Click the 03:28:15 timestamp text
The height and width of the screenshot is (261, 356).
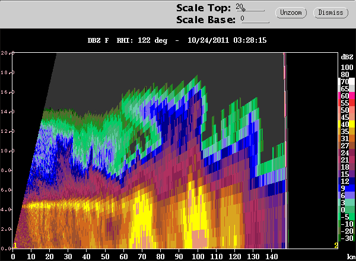(250, 40)
